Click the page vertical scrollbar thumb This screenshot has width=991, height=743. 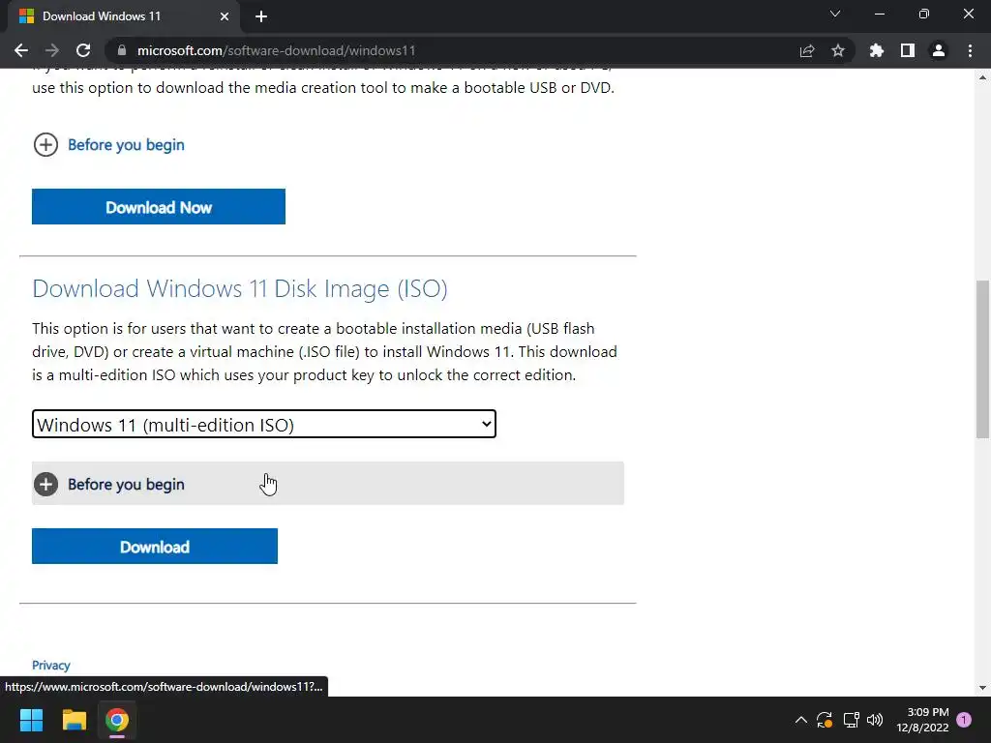click(982, 359)
